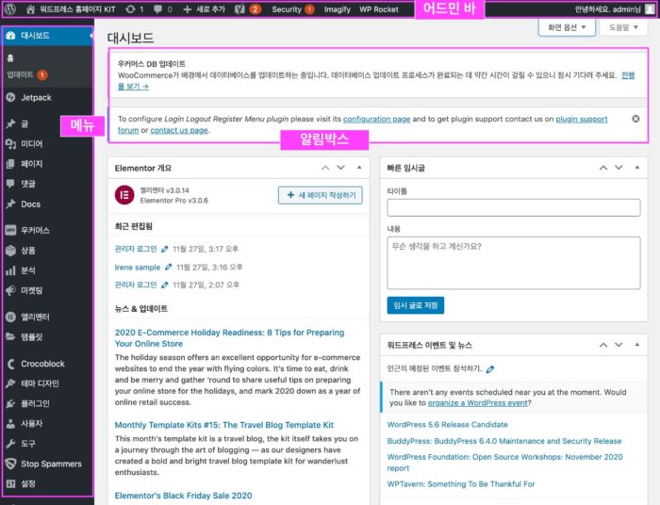Open 플러그인 in the sidebar menu
660x505 pixels.
click(34, 403)
